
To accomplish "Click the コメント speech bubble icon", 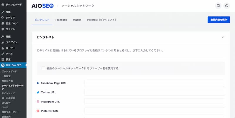I will pyautogui.click(x=3, y=29).
